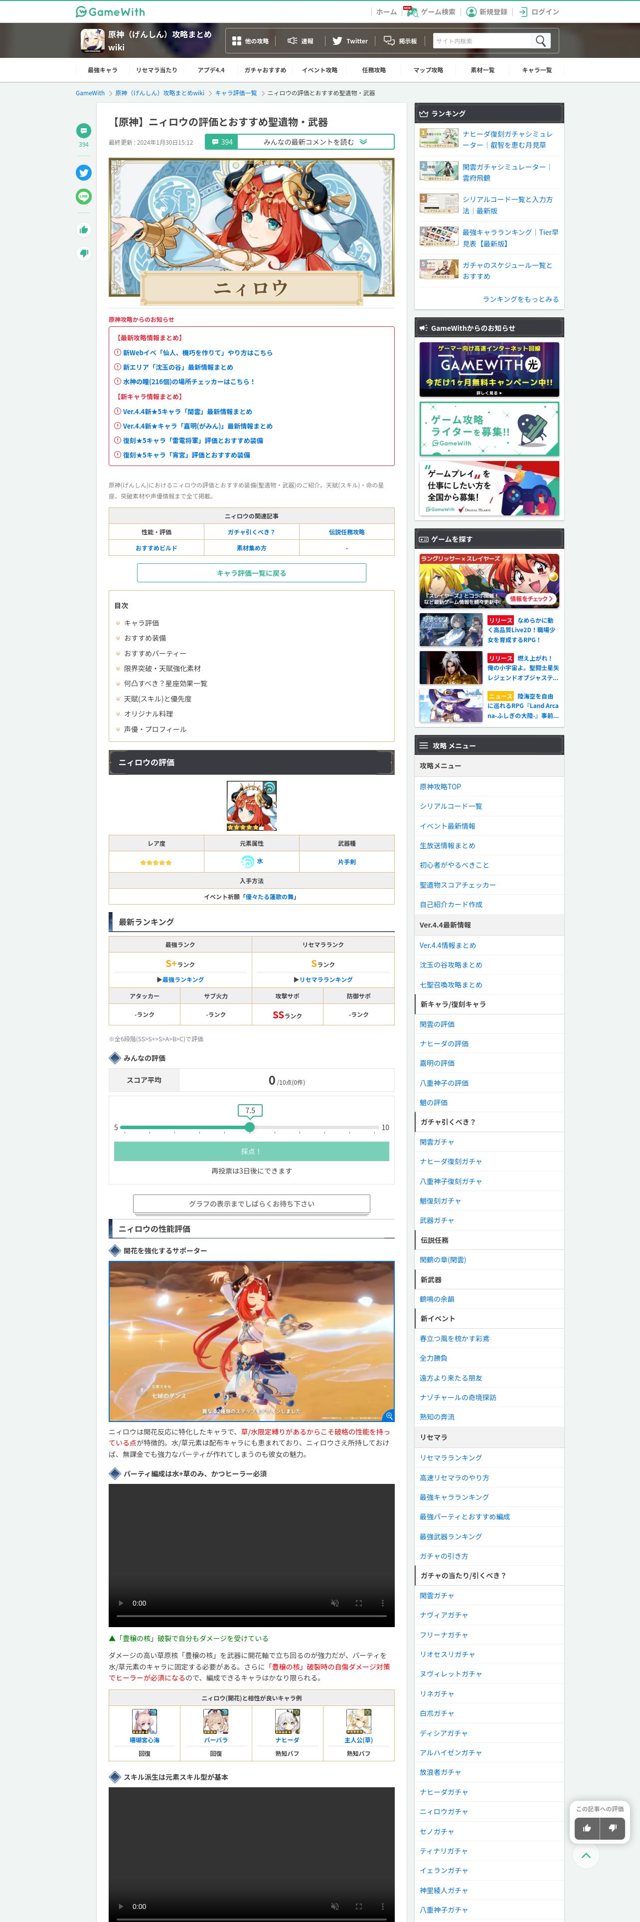Open ガチャおすすめ nav tab
Image resolution: width=640 pixels, height=1922 pixels.
(x=265, y=70)
